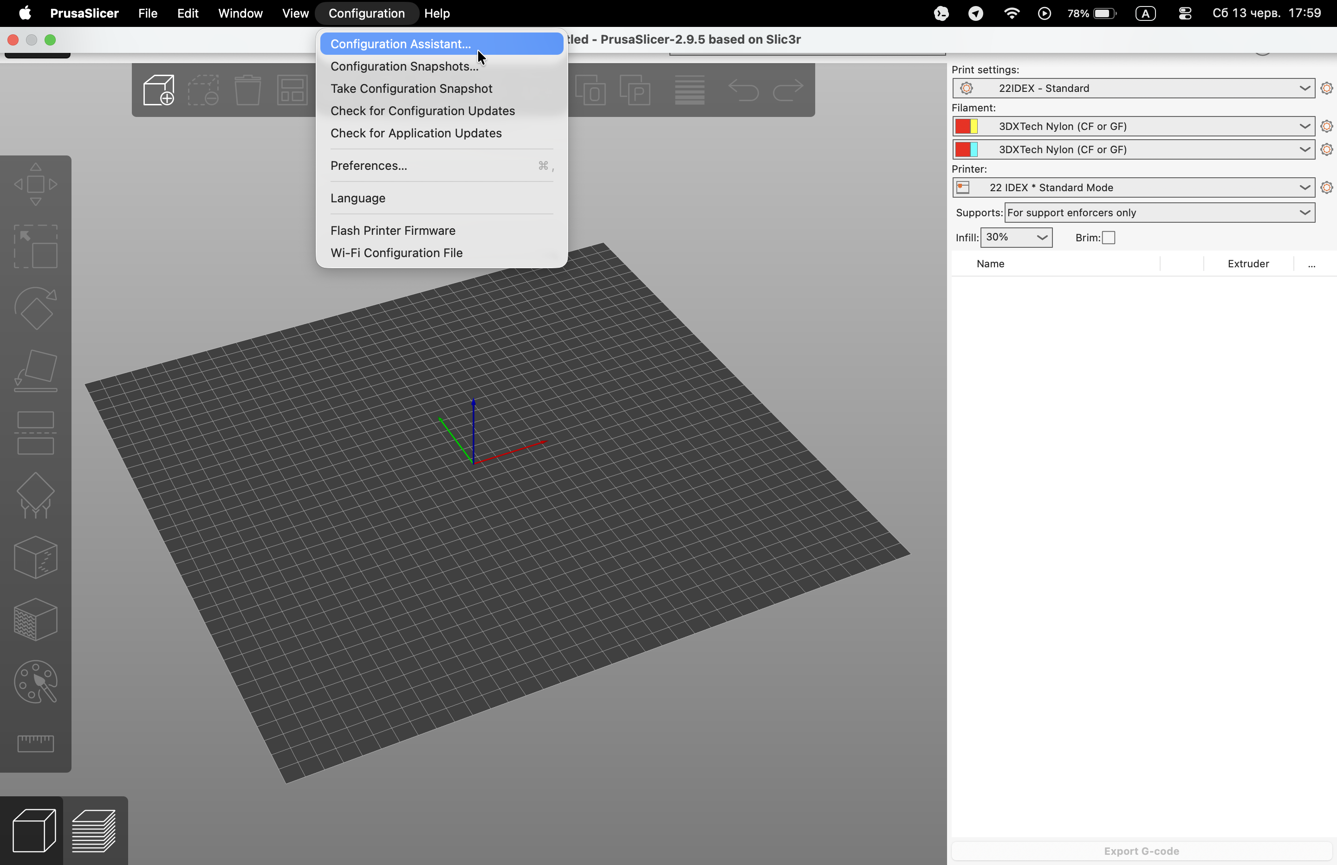
Task: Select Check for Application Updates
Action: (x=441, y=133)
